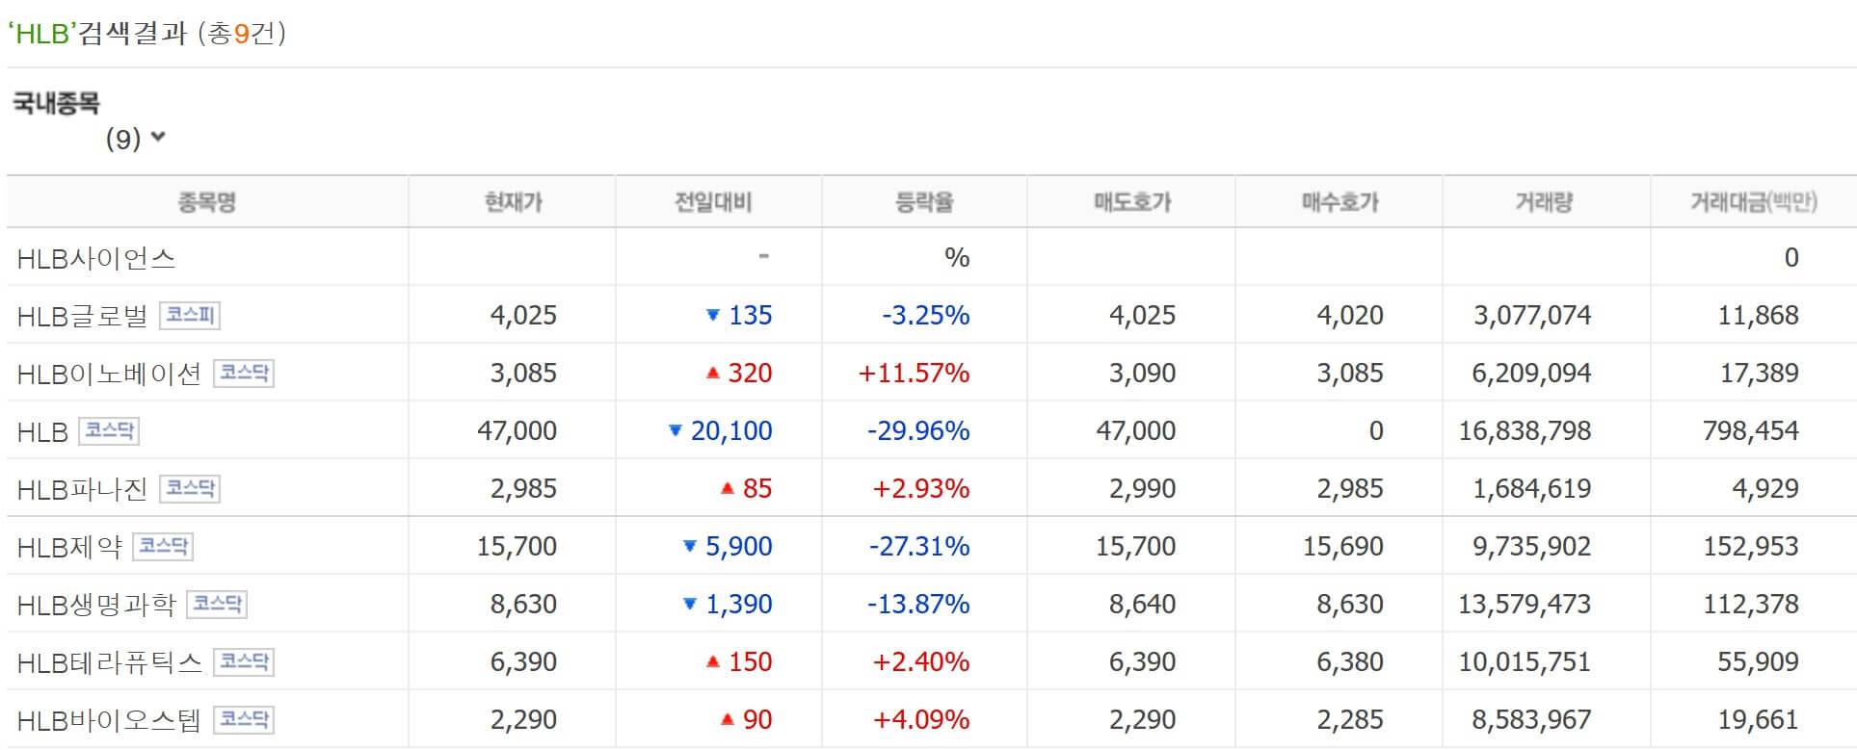1857x750 pixels.
Task: Open the HLB사이언스 stock link
Action: point(96,258)
